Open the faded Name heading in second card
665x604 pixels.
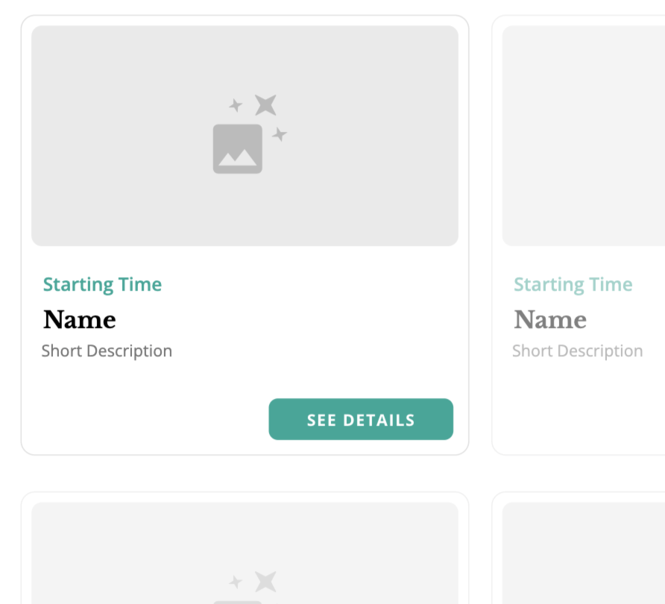[x=550, y=320]
